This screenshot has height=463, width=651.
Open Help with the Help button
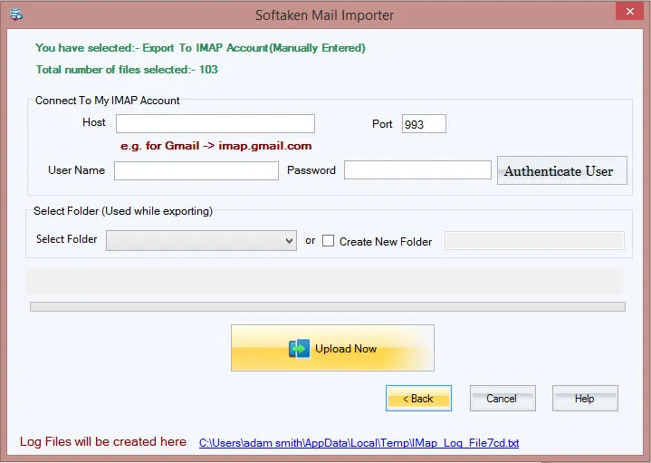(585, 398)
